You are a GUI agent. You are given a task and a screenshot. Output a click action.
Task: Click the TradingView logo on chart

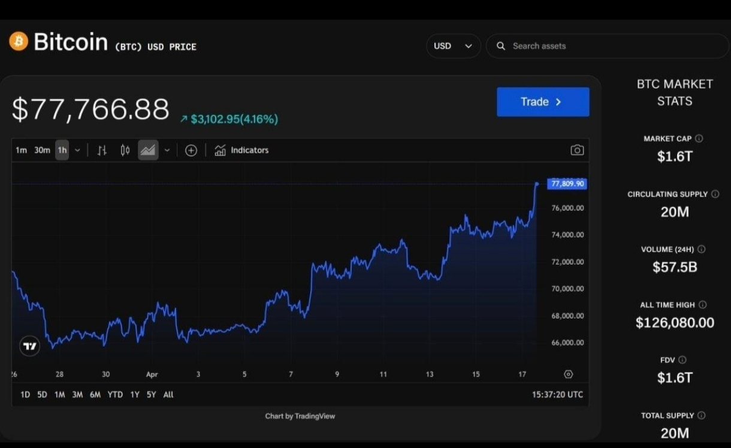29,346
